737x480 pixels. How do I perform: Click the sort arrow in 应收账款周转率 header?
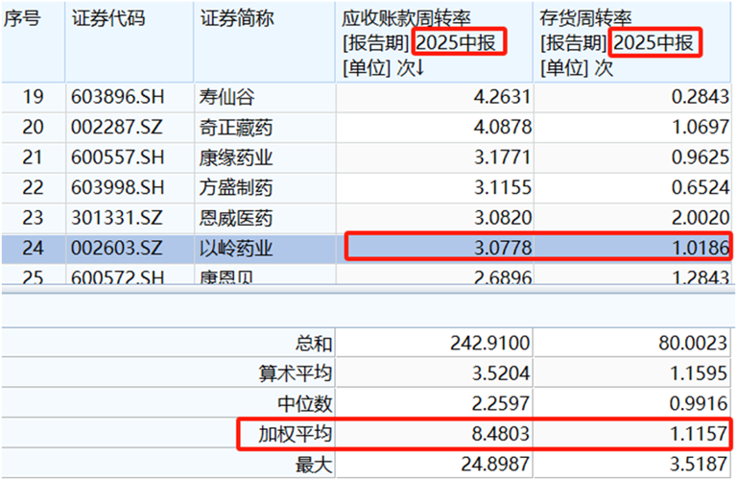(x=419, y=68)
